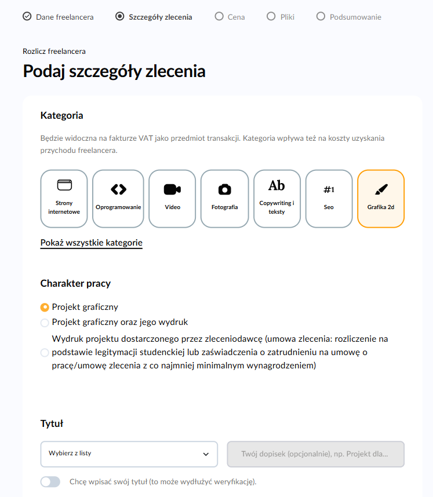Select the Seo #1 category icon
This screenshot has height=497, width=433.
(x=329, y=189)
